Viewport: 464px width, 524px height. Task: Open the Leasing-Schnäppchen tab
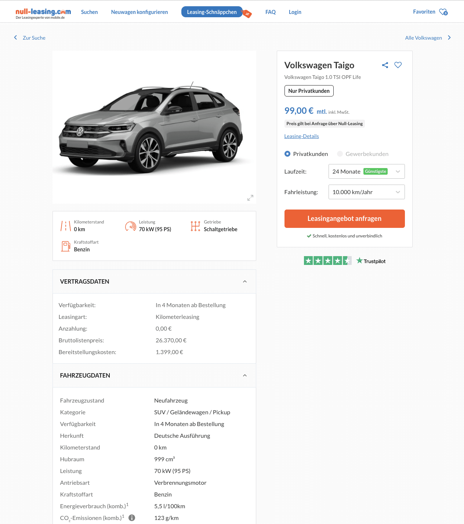pos(212,12)
